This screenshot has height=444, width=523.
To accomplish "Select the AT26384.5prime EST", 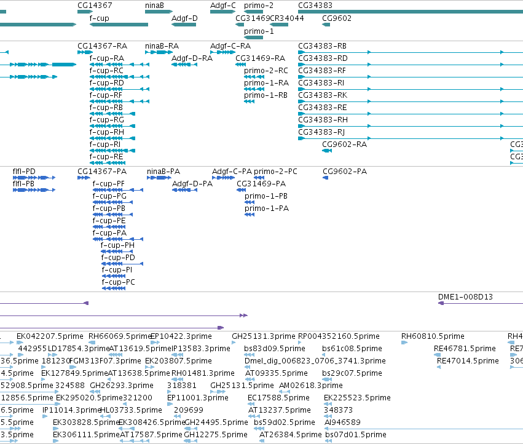I will [262, 441].
